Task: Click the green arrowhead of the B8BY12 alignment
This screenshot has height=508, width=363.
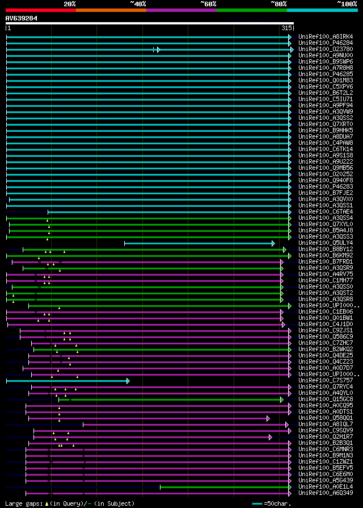Action: pos(285,250)
